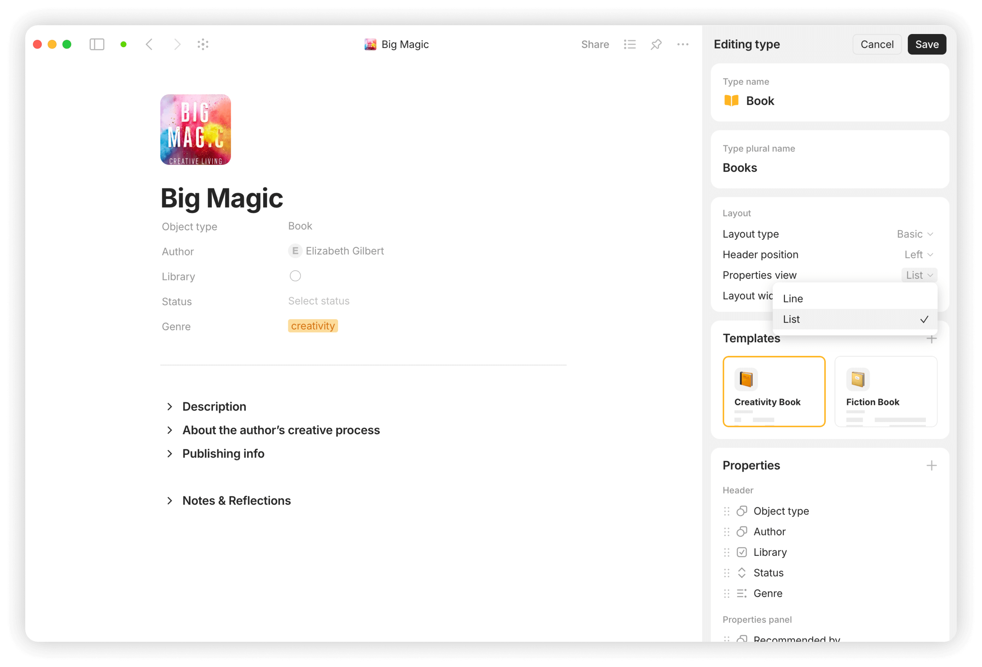The width and height of the screenshot is (982, 667).
Task: Open the graph view dots icon
Action: 203,44
